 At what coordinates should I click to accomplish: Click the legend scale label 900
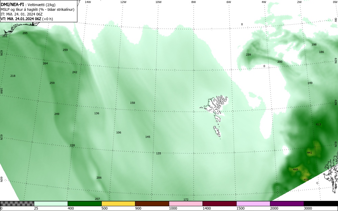click(138, 208)
